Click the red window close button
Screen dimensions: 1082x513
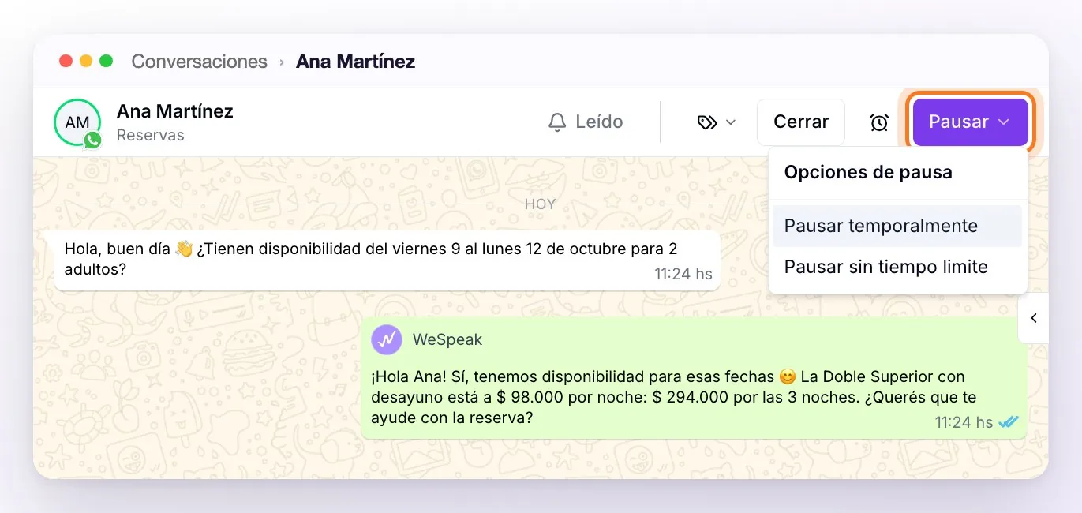tap(66, 61)
